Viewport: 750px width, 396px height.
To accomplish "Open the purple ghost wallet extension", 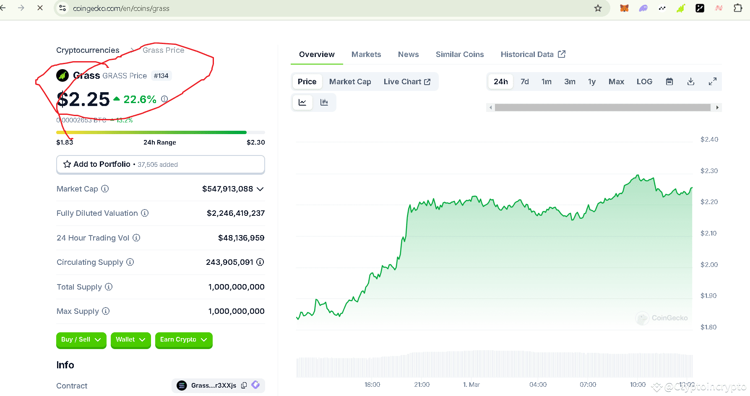I will click(643, 8).
